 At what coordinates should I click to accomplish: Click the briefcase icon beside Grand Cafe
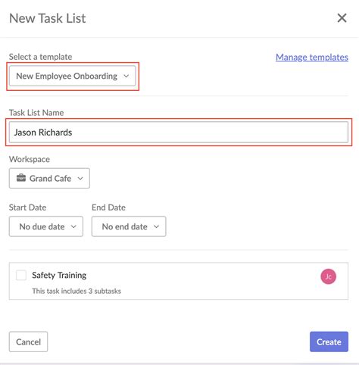click(x=21, y=178)
